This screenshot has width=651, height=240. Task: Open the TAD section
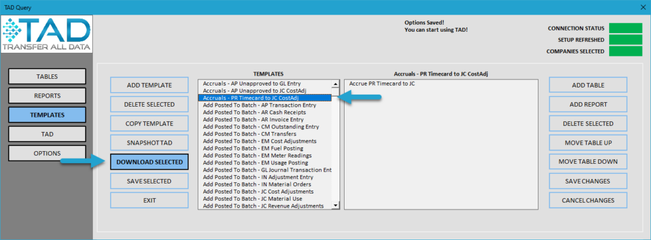click(x=47, y=134)
